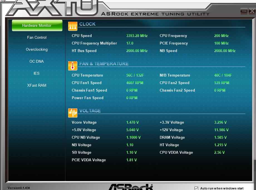Click the +5.0V Voltage 5.040 V value
The height and width of the screenshot is (190, 256).
tap(132, 130)
